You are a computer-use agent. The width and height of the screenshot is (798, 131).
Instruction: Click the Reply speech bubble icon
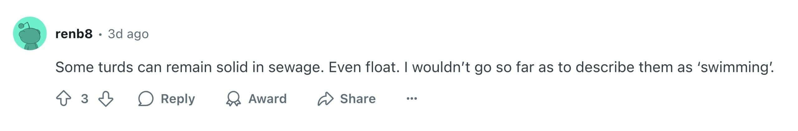click(146, 99)
